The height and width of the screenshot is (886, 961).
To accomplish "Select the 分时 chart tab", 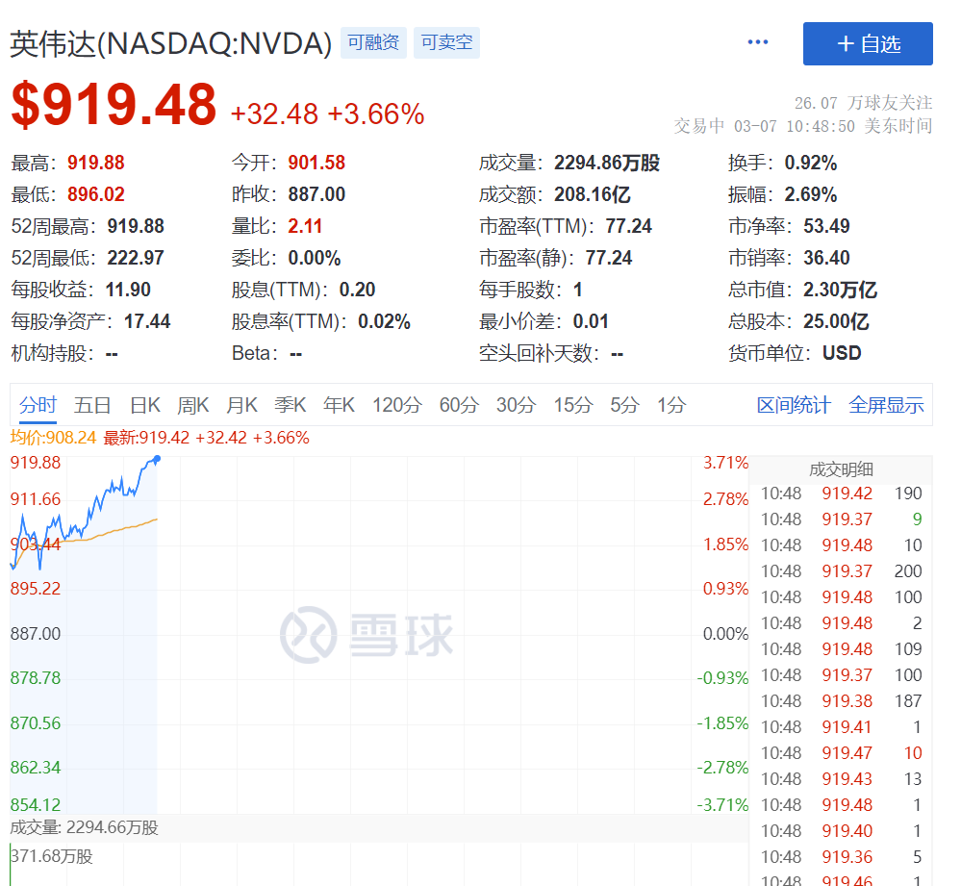I will click(x=38, y=405).
